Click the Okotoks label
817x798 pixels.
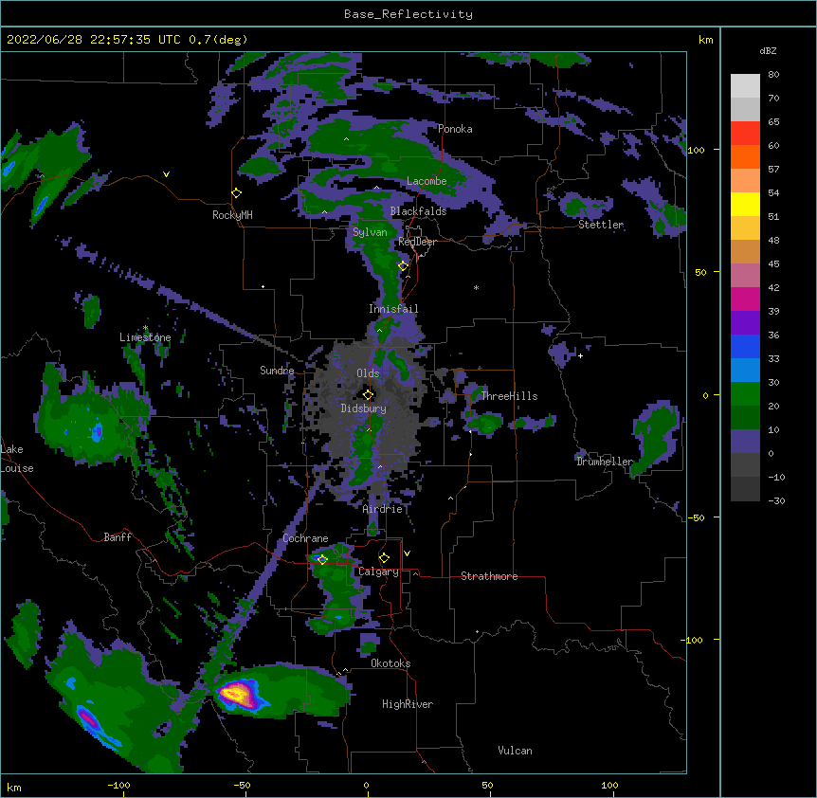[x=390, y=663]
